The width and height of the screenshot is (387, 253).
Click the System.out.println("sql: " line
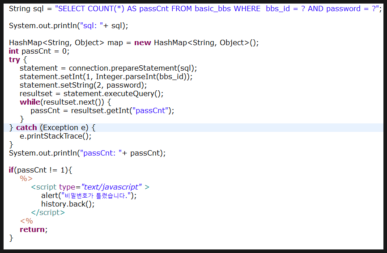(x=68, y=25)
